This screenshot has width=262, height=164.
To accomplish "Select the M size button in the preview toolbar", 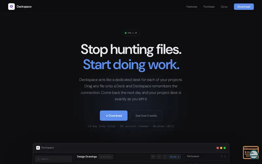I will click(153, 157).
